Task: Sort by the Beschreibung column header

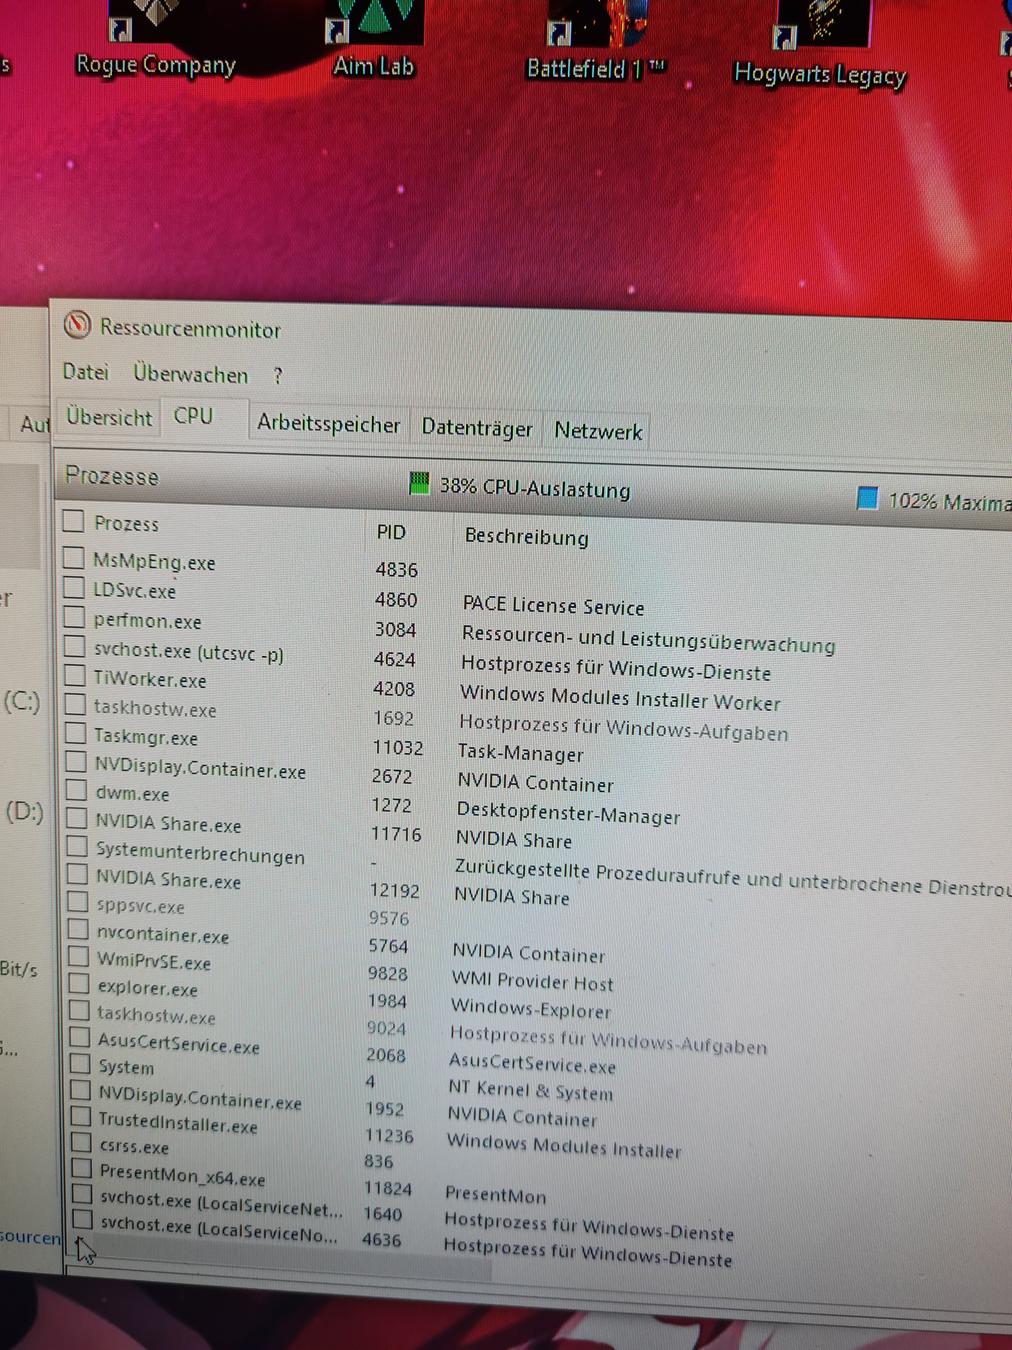Action: pyautogui.click(x=527, y=537)
